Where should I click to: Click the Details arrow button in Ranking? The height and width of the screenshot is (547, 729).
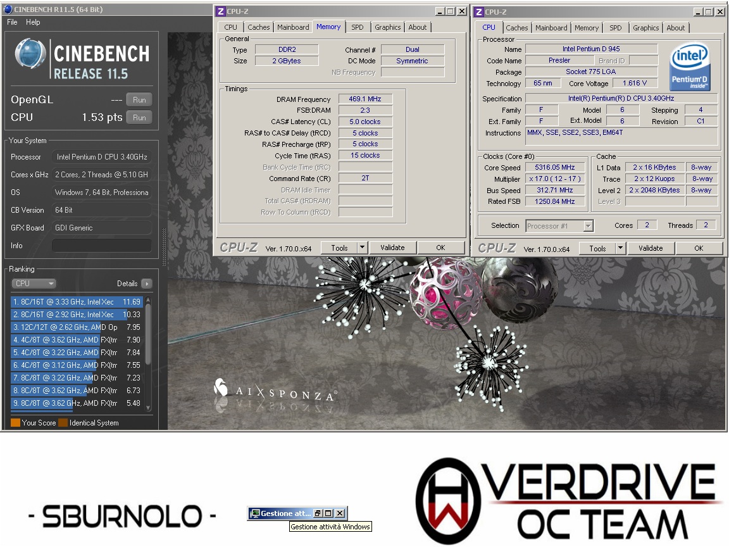coord(146,283)
